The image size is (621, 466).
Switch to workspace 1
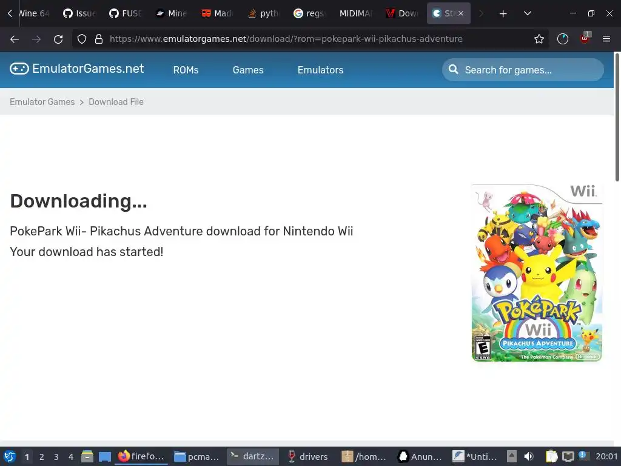27,457
